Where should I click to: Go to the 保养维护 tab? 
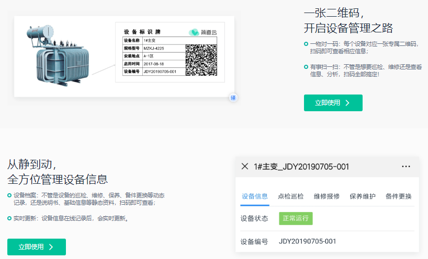pos(363,196)
